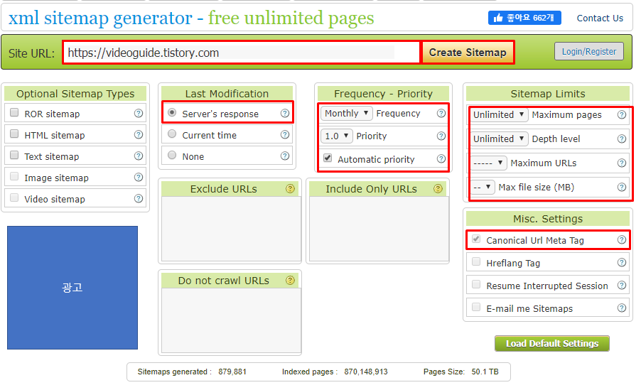Open help icon for None modification option
Screen dimensions: 641x390
[285, 156]
